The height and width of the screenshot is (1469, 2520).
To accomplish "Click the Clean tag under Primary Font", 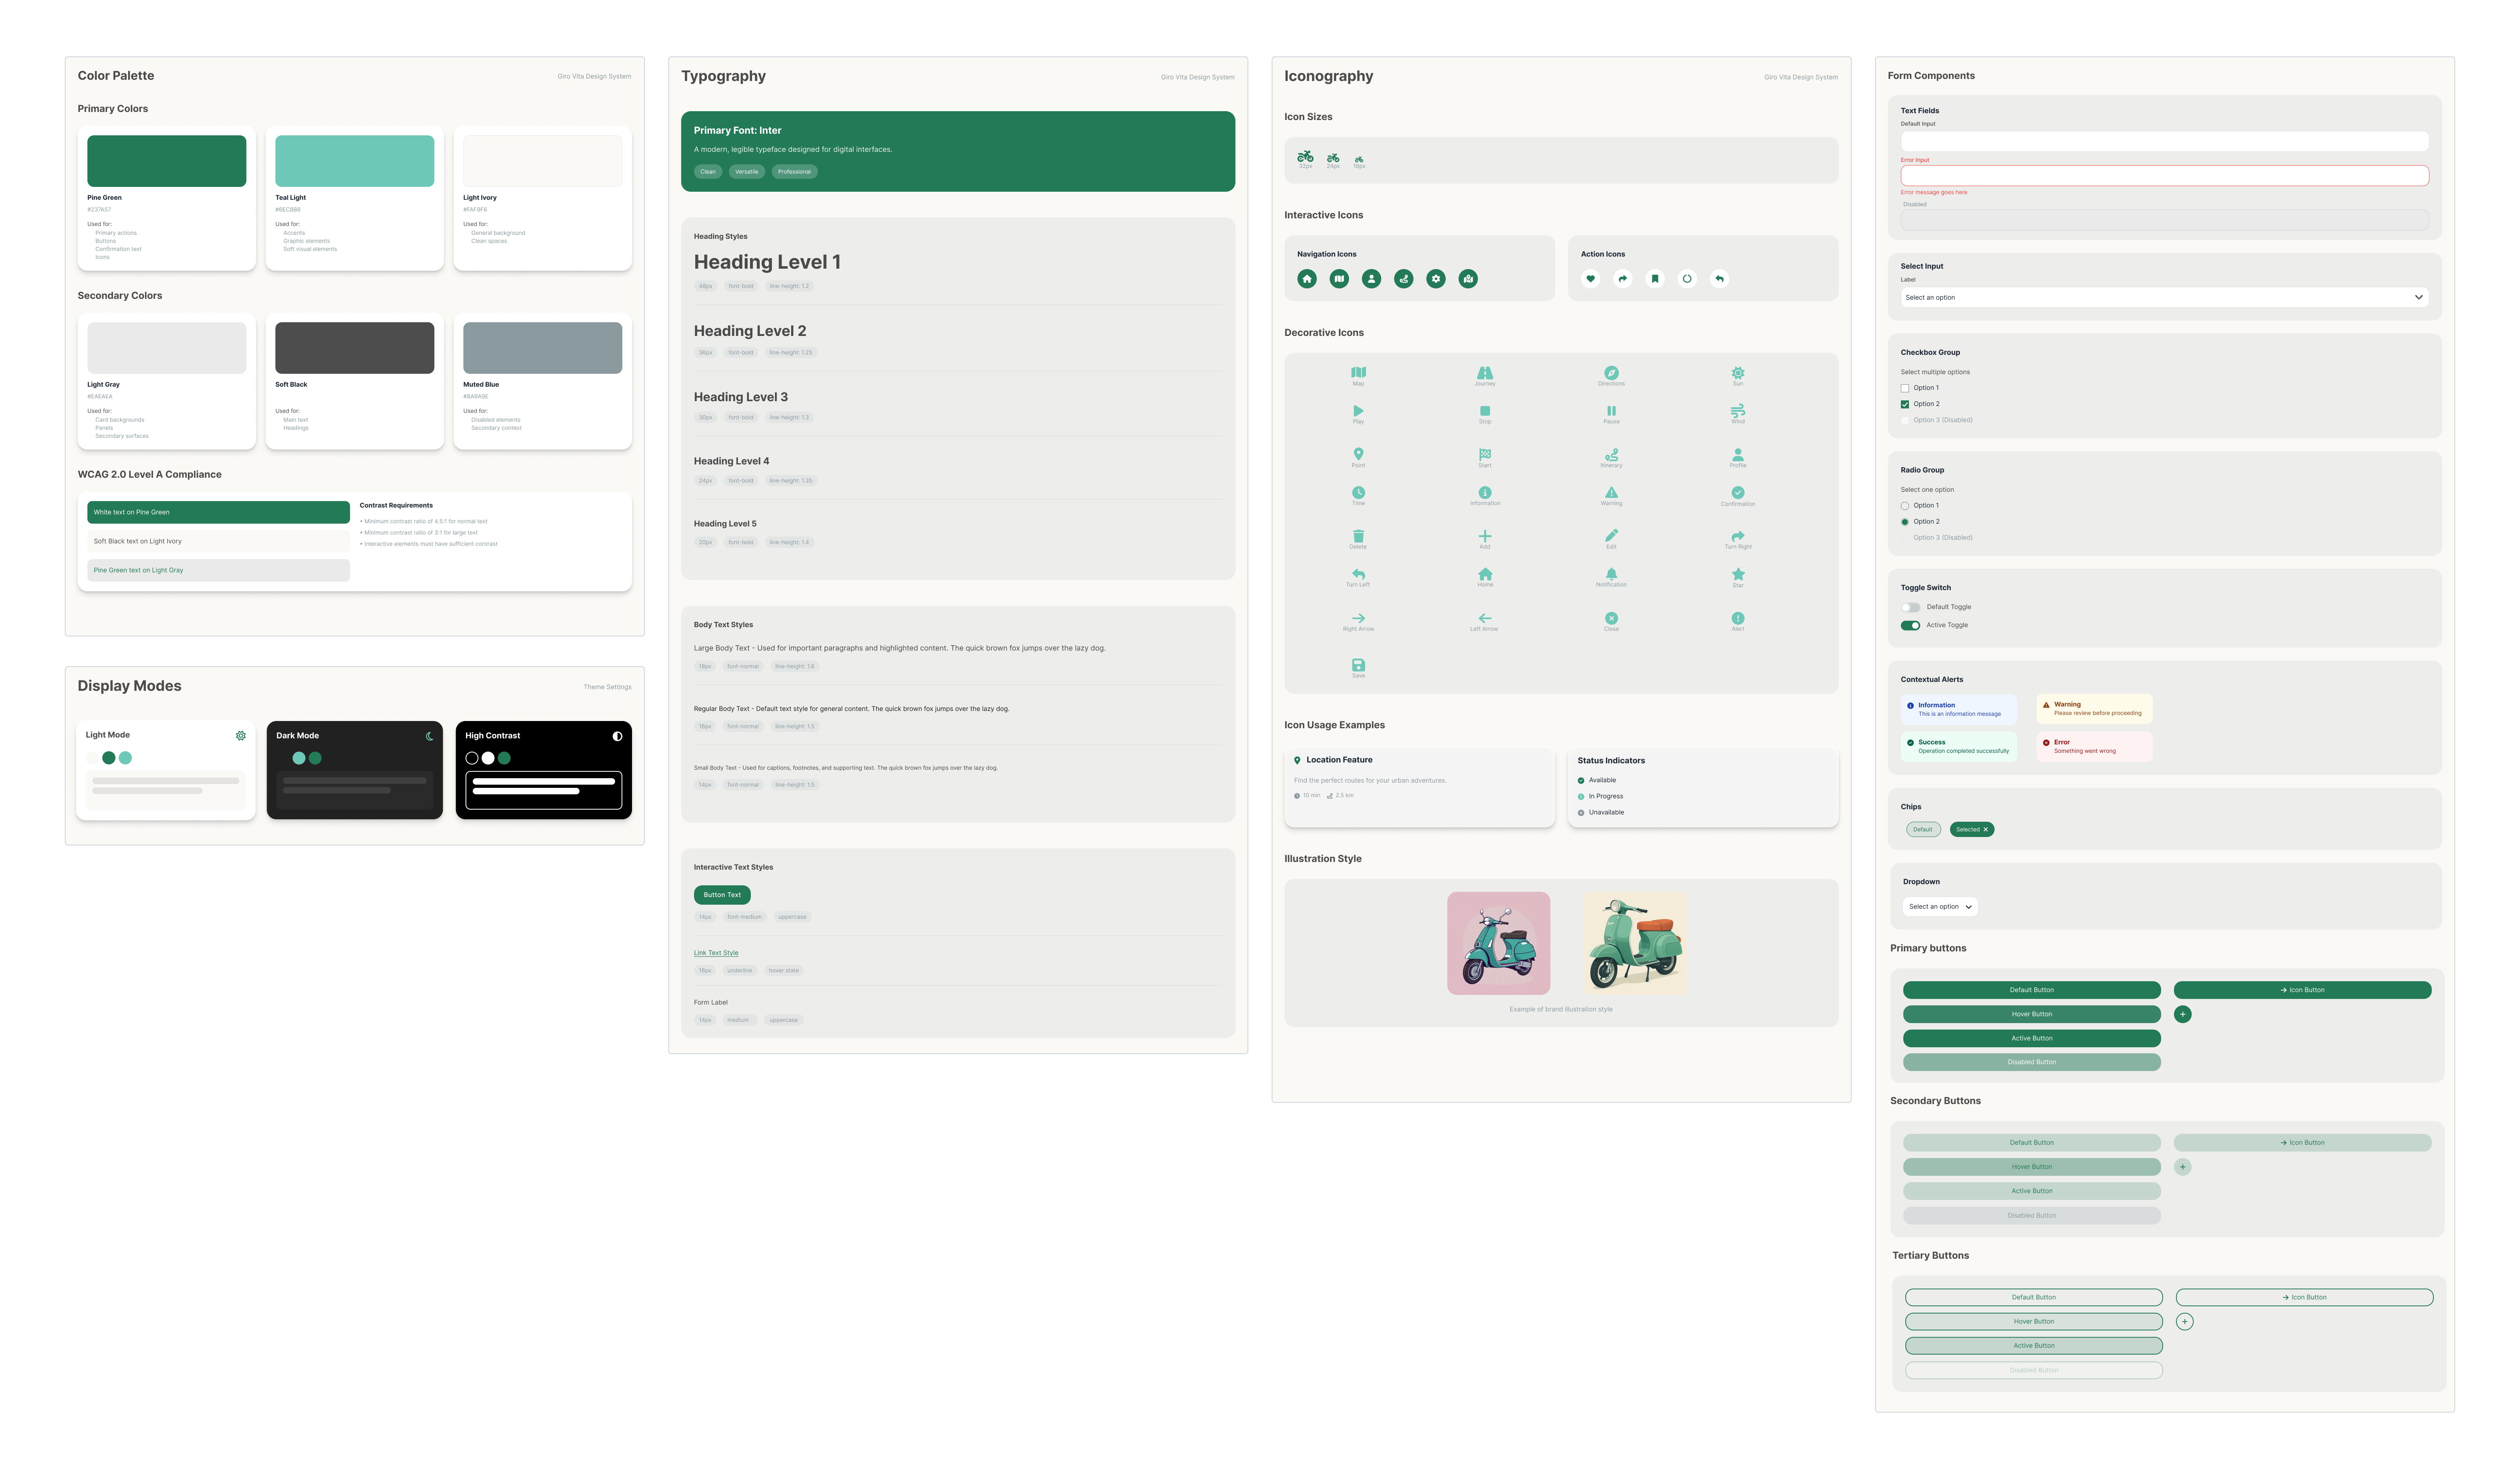I will [x=708, y=171].
